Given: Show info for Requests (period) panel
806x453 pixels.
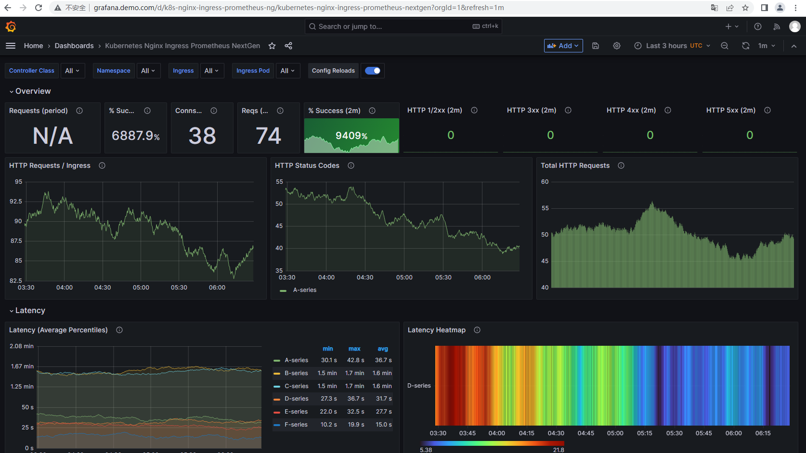Looking at the screenshot, I should tap(79, 111).
